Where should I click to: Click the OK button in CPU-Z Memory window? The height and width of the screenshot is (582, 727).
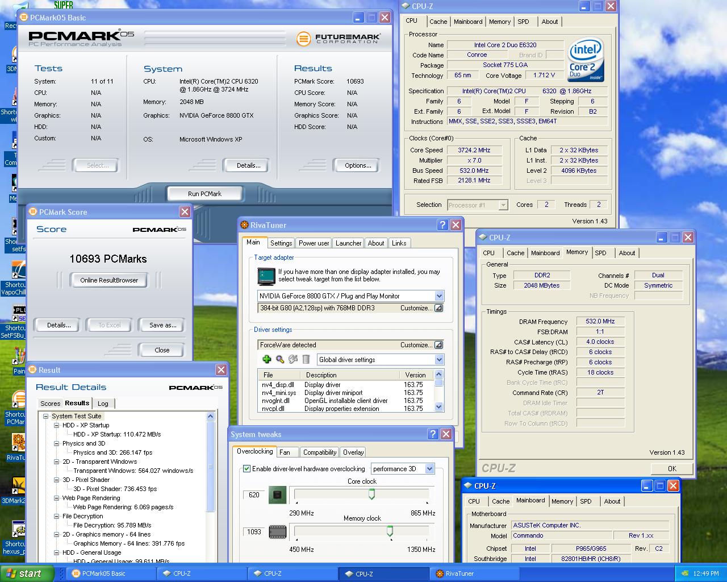point(672,469)
